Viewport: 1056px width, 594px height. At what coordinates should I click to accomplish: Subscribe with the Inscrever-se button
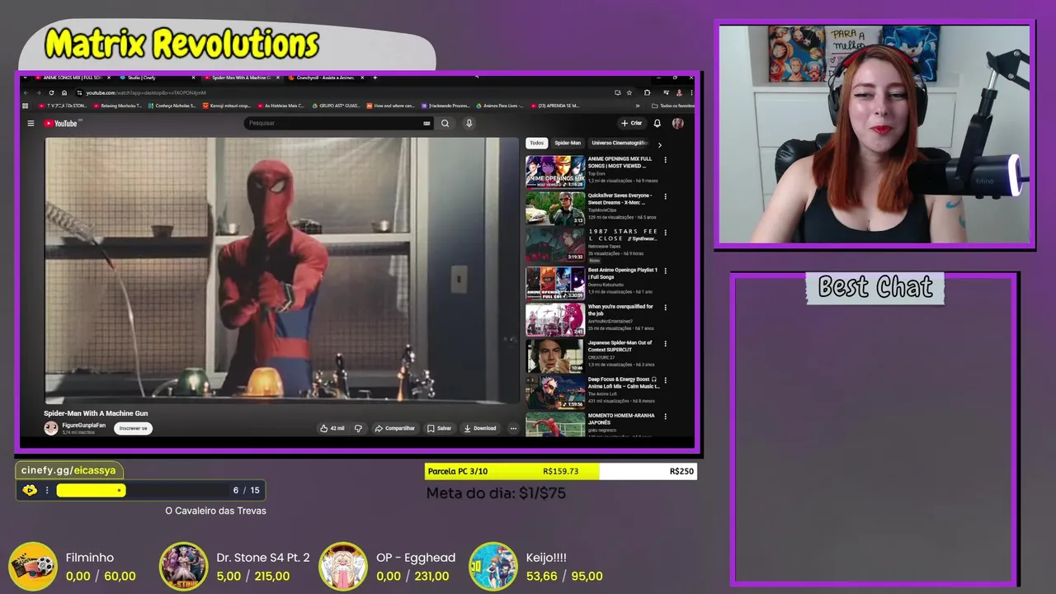tap(133, 428)
